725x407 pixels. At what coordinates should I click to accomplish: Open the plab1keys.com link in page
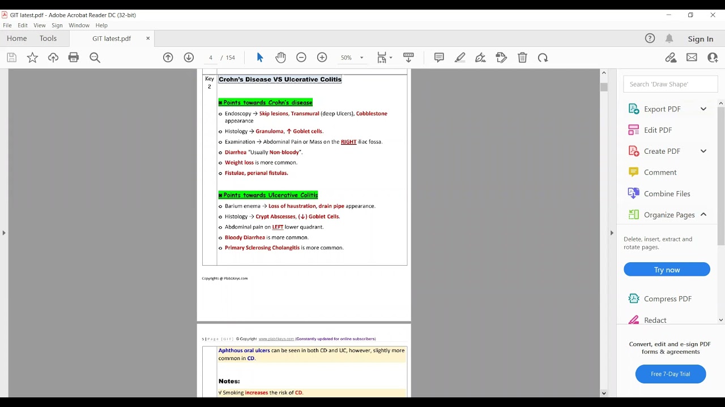(276, 339)
